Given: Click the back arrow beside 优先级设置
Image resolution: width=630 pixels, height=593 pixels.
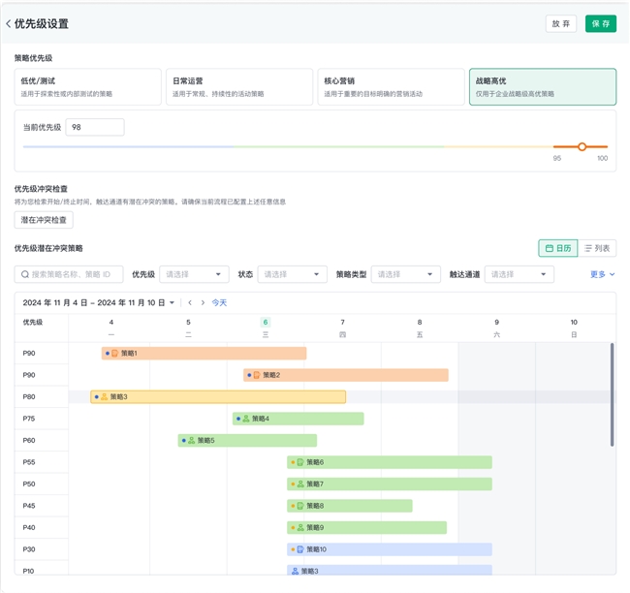Looking at the screenshot, I should (x=9, y=23).
